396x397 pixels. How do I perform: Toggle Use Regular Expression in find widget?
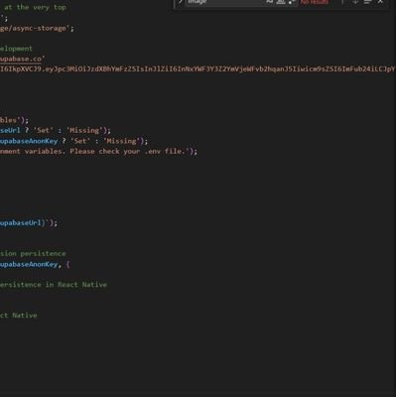(x=291, y=2)
